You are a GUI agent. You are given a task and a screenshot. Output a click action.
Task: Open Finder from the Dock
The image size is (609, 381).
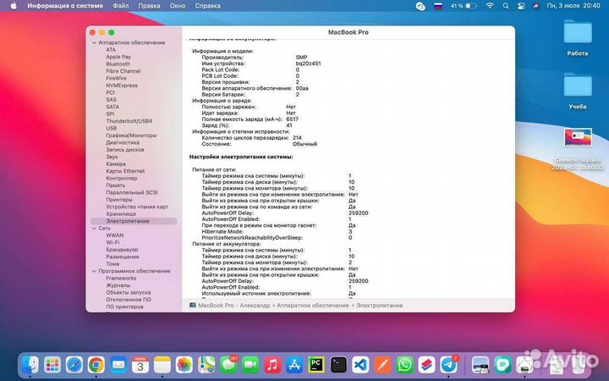tap(30, 365)
